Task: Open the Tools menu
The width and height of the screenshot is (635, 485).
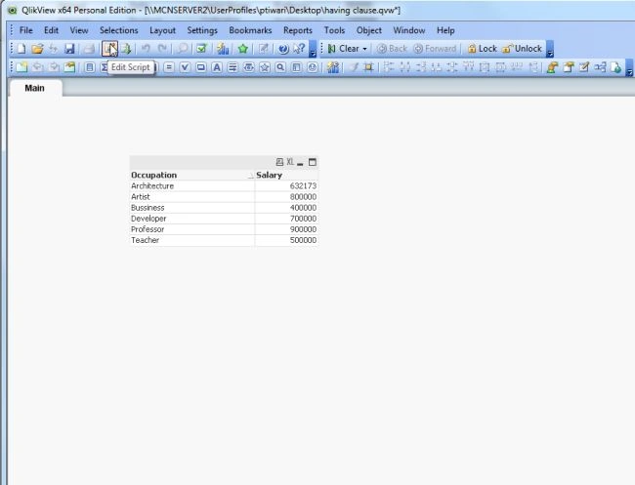Action: pos(334,30)
